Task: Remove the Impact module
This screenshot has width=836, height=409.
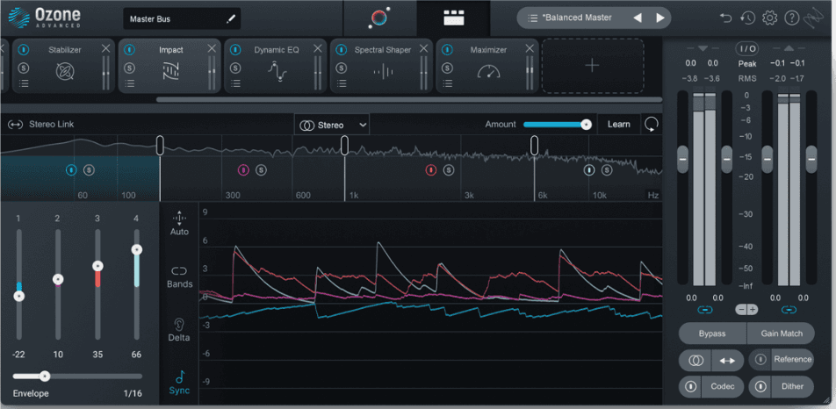Action: pos(212,48)
